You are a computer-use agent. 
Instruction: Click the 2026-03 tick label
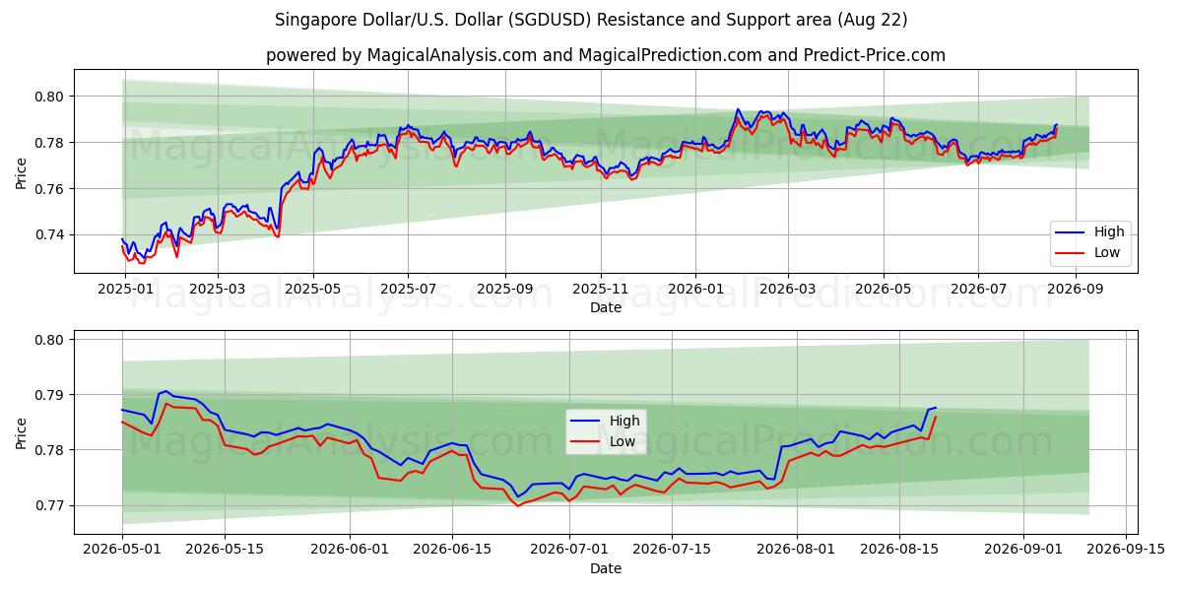(x=789, y=290)
